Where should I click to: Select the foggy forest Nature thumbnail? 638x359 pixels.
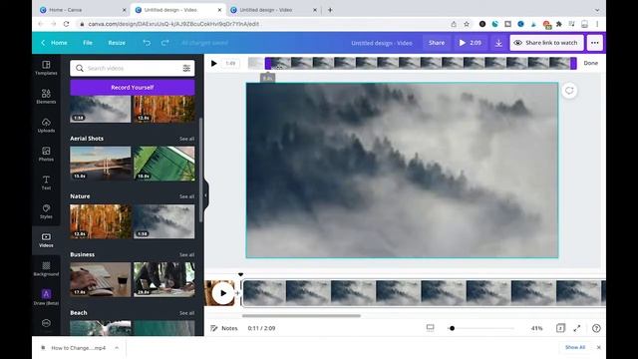(x=163, y=221)
